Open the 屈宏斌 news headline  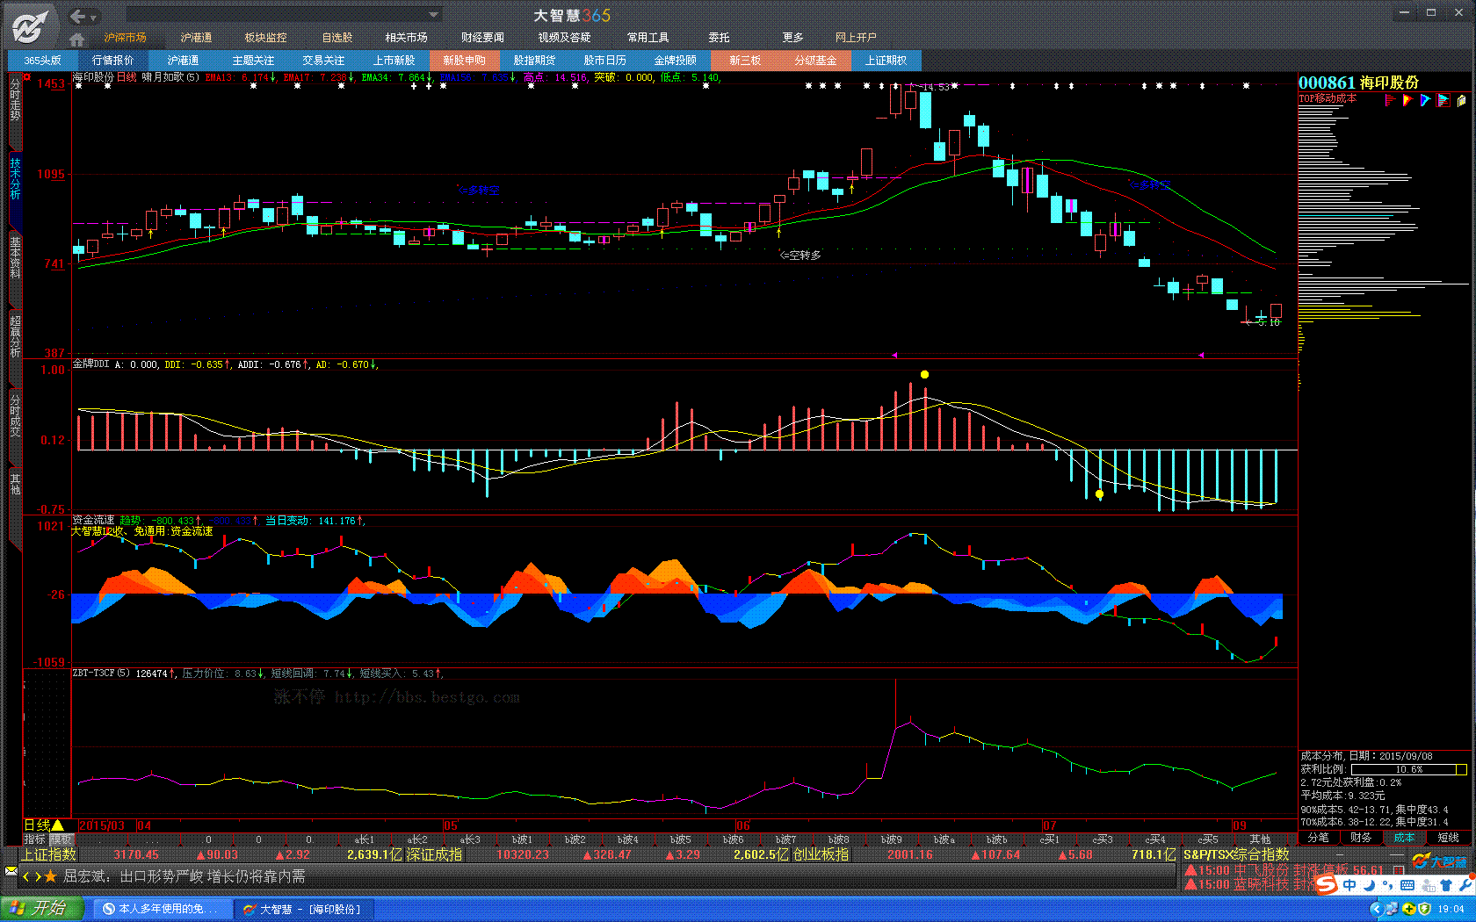[x=184, y=876]
